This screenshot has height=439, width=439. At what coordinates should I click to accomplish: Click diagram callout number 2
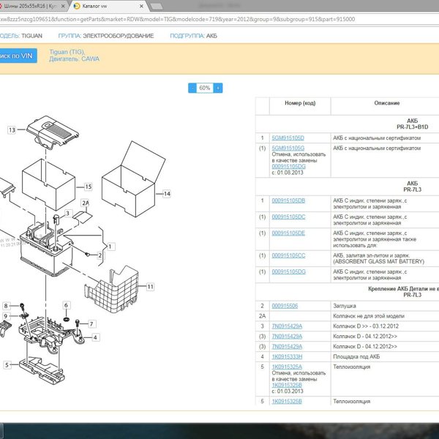click(100, 255)
